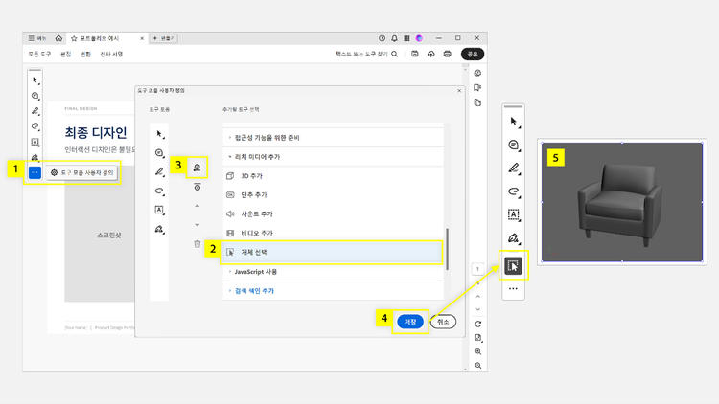Switch to the 포트폴리오 예시 tab

click(107, 38)
